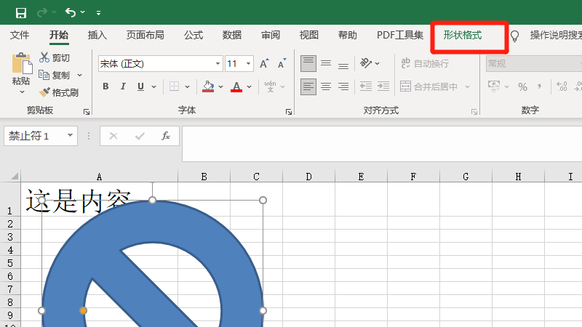Toggle bold formatting

point(105,87)
